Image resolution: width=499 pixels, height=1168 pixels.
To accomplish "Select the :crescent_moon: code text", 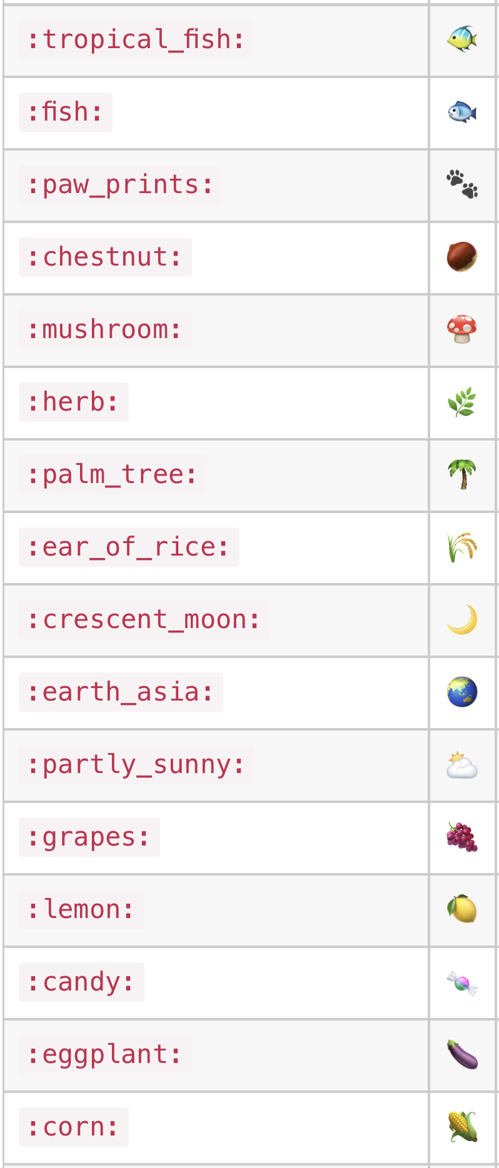I will (144, 619).
